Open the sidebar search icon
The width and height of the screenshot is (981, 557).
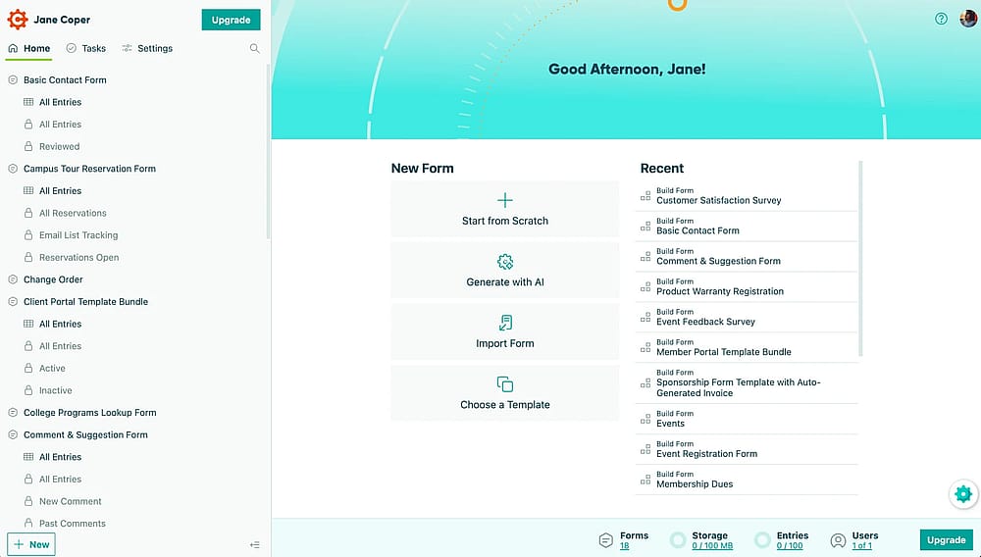click(255, 48)
